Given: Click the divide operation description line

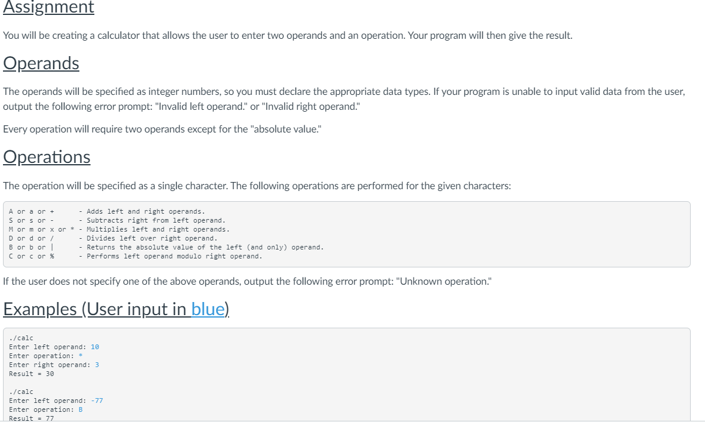Looking at the screenshot, I should [113, 238].
